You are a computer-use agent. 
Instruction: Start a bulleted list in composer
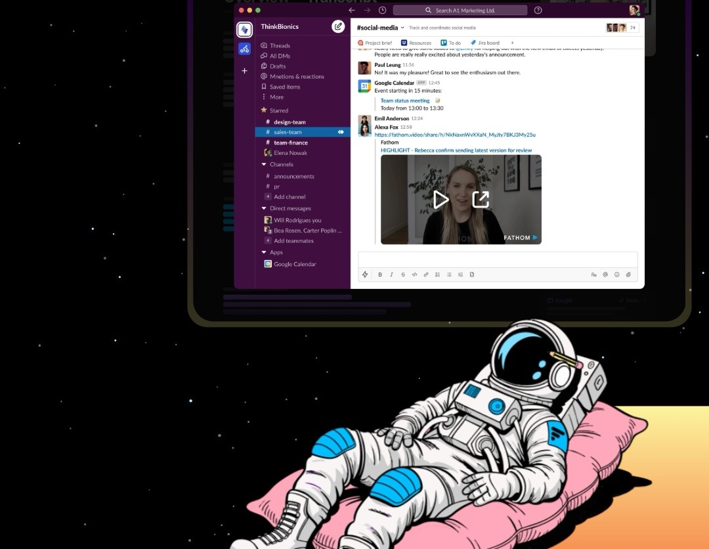click(x=449, y=274)
